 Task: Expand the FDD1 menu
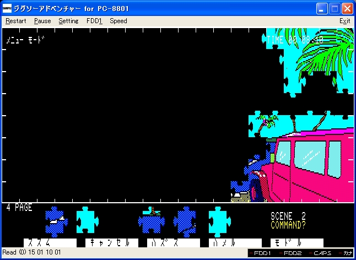[x=94, y=21]
